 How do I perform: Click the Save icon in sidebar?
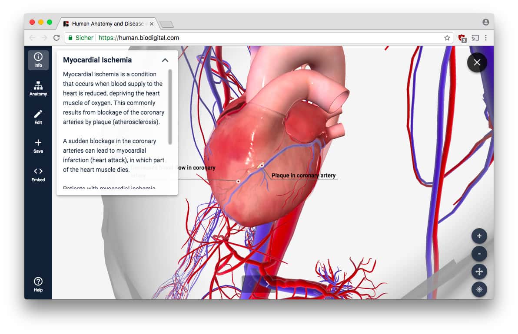pyautogui.click(x=38, y=145)
